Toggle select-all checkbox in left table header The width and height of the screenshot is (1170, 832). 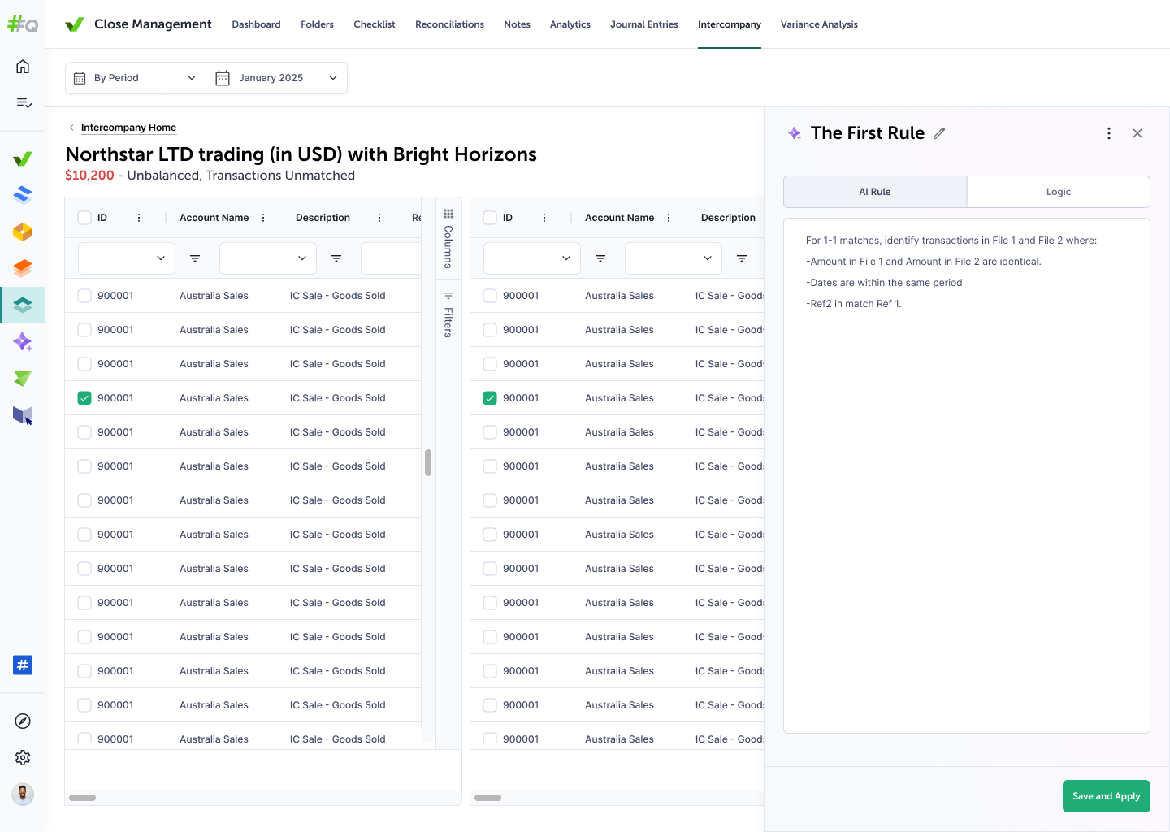click(x=84, y=218)
